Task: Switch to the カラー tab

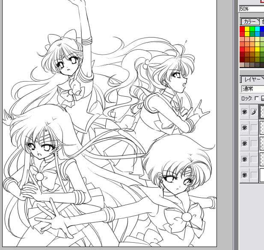Action: pos(249,22)
